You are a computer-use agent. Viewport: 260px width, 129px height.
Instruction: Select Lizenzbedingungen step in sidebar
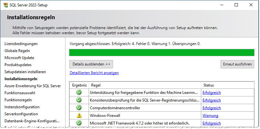coord(21,44)
